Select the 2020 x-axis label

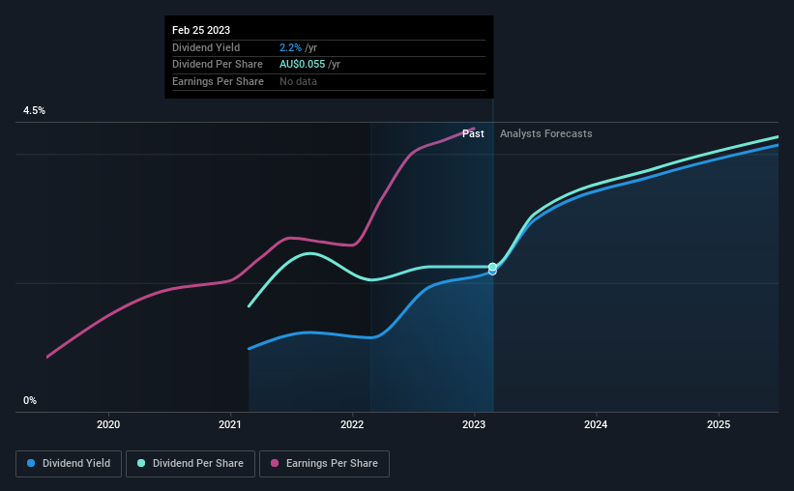pyautogui.click(x=108, y=424)
